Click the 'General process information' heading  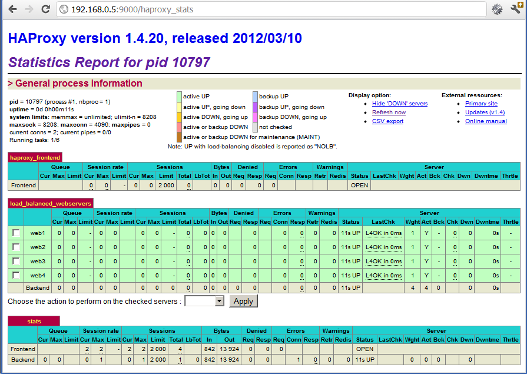[x=79, y=84]
